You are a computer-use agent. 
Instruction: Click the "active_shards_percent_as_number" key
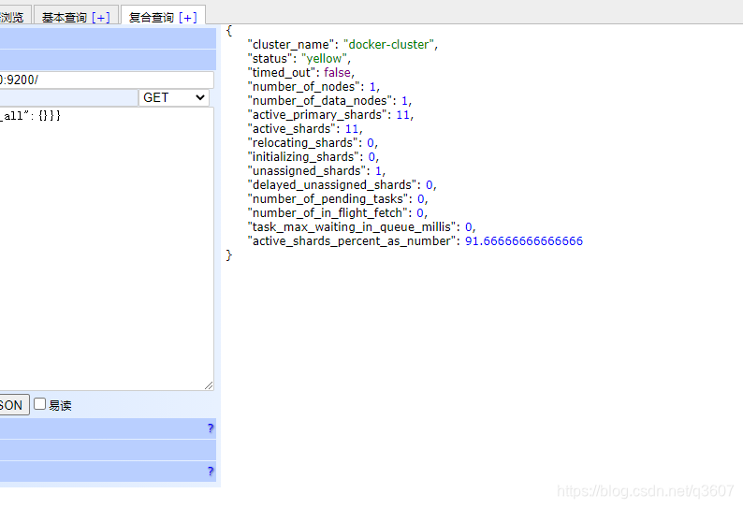coord(352,241)
